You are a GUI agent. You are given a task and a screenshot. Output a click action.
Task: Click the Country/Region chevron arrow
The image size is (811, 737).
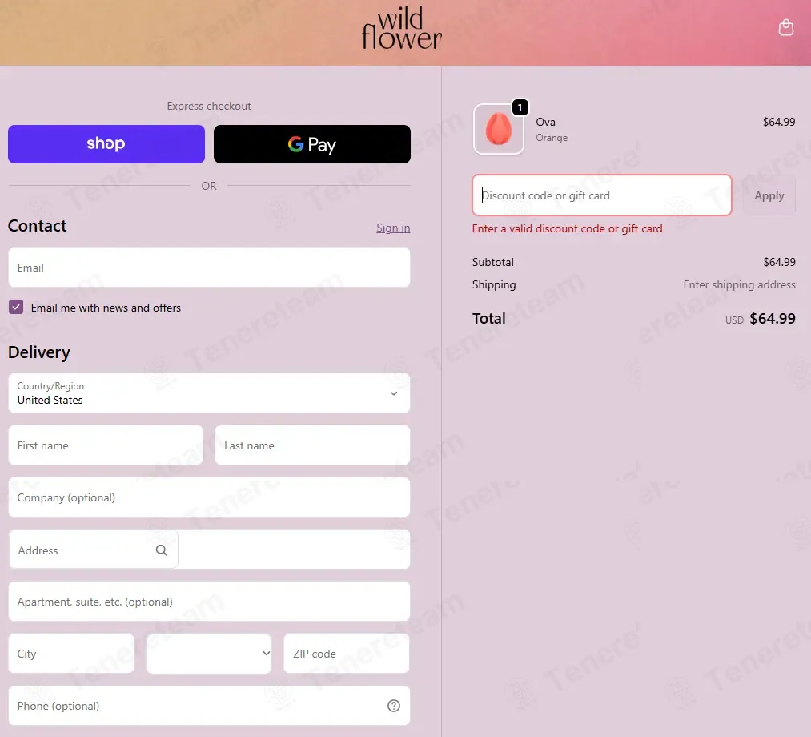394,393
